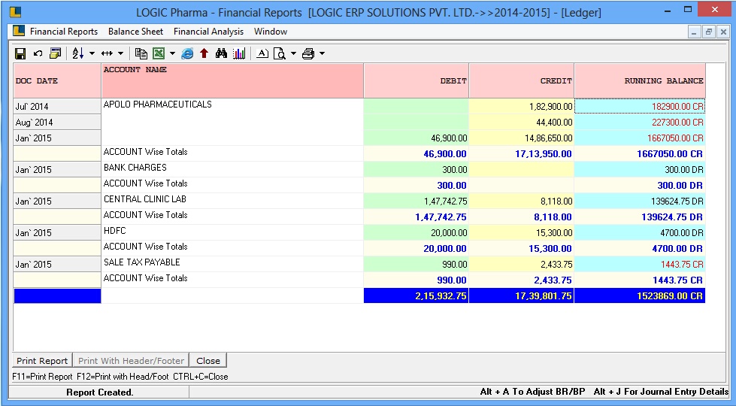The width and height of the screenshot is (736, 406).
Task: Click the font letter A icon
Action: [x=263, y=53]
